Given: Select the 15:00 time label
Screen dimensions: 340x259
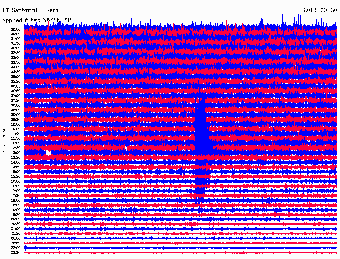Looking at the screenshot, I should [16, 172].
